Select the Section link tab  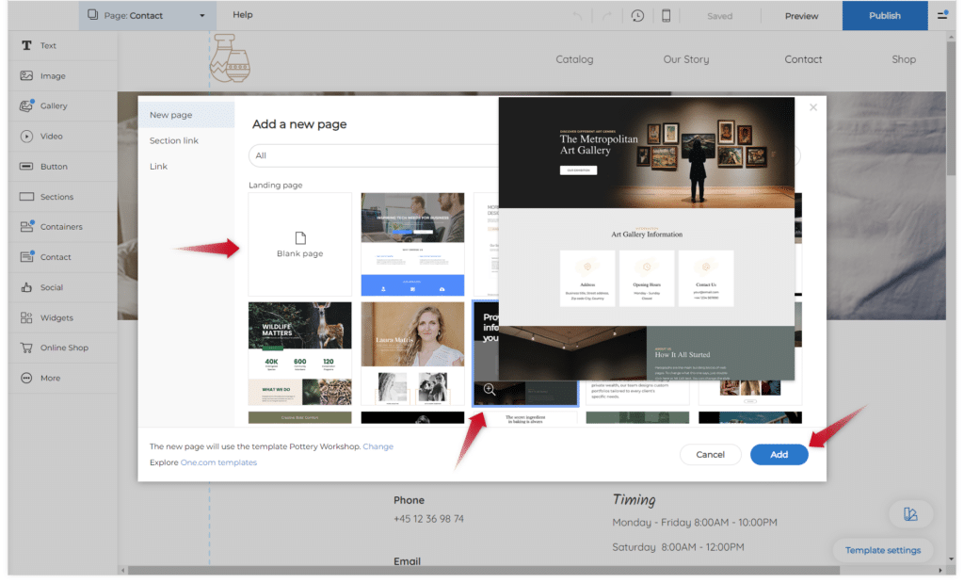click(174, 140)
